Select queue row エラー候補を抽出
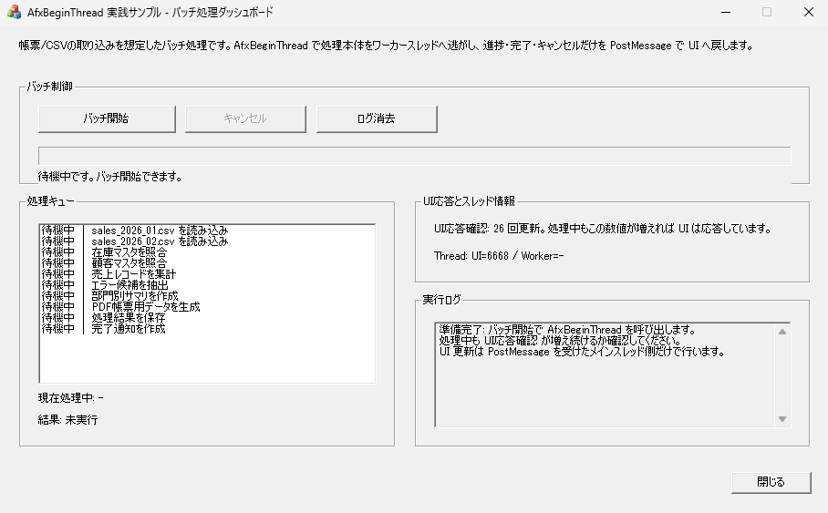Viewport: 828px width, 513px height. point(207,285)
